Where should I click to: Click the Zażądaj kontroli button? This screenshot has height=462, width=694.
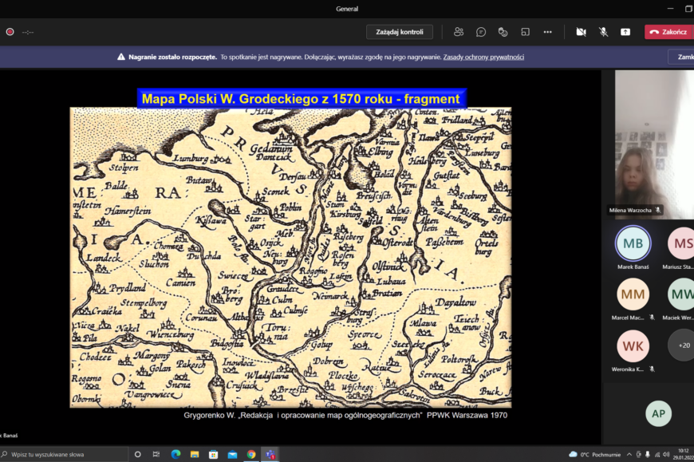click(x=399, y=32)
